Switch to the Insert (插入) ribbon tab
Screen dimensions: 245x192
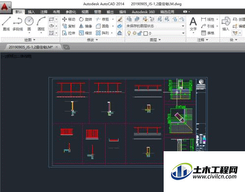click(x=31, y=12)
